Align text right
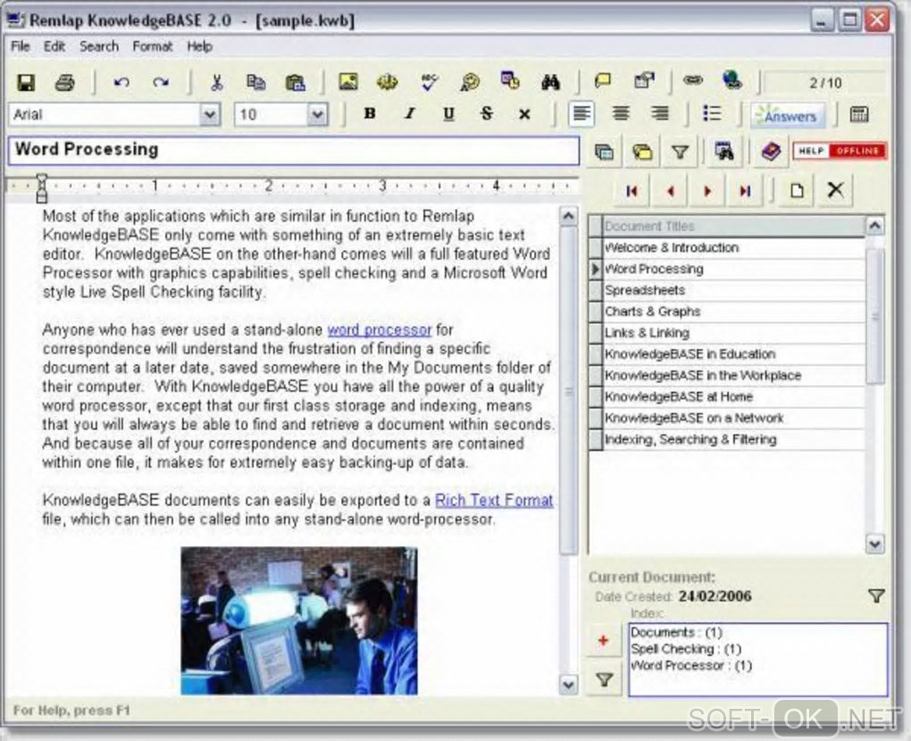This screenshot has width=911, height=741. coord(659,113)
